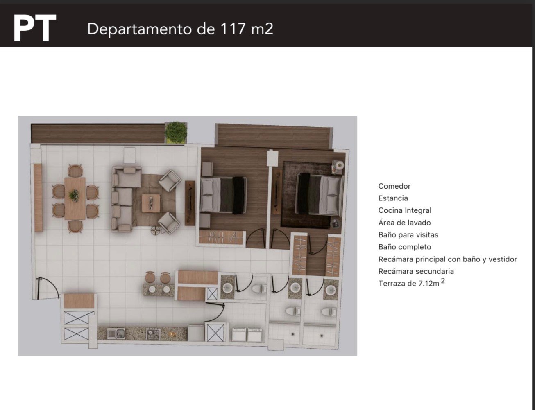This screenshot has width=535, height=410.
Task: Select the "Comedor" list item
Action: tap(394, 186)
